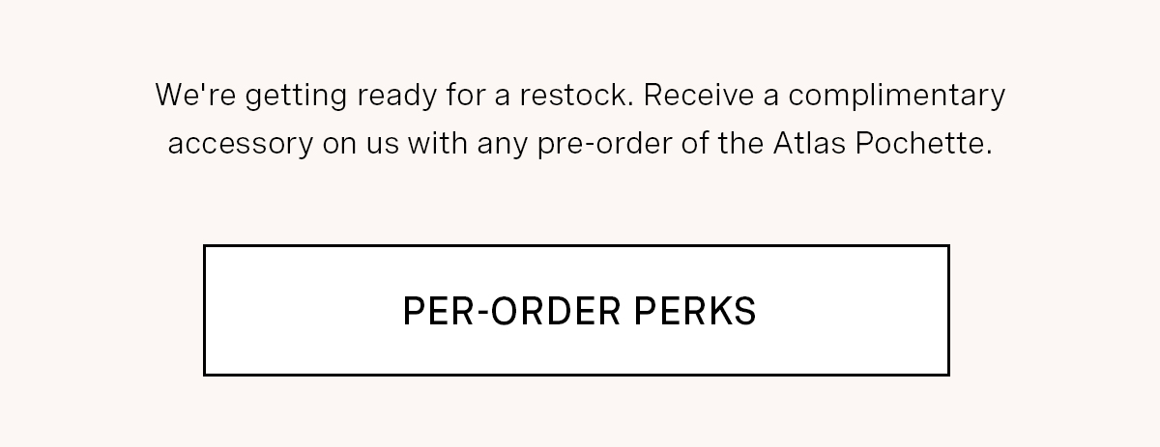Click the word 'the' before Atlas Pochette
This screenshot has height=447, width=1160.
[x=741, y=144]
